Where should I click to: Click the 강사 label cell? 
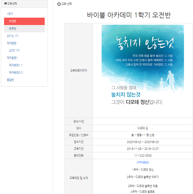click(x=79, y=128)
